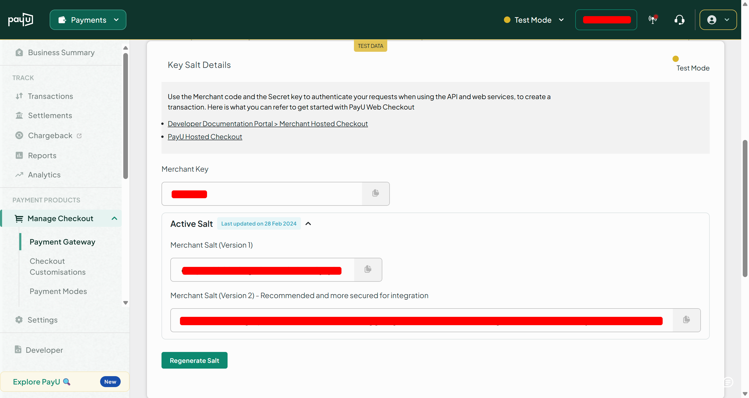This screenshot has width=749, height=398.
Task: Click the Business Summary rupee icon
Action: tap(19, 52)
